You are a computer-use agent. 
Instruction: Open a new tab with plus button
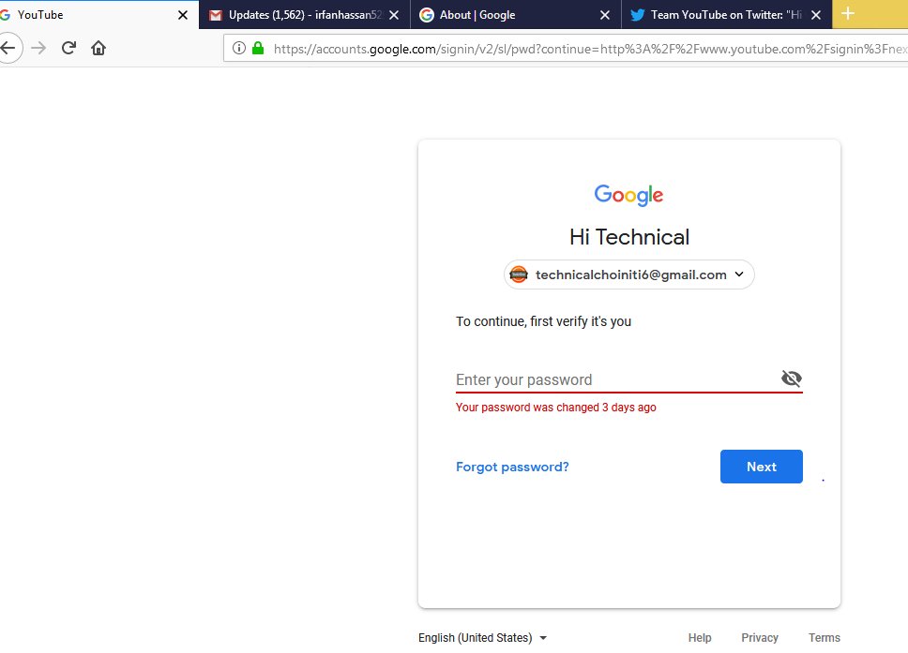click(848, 14)
